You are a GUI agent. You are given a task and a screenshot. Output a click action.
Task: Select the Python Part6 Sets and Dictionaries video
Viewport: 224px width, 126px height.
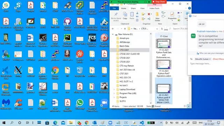164,49
